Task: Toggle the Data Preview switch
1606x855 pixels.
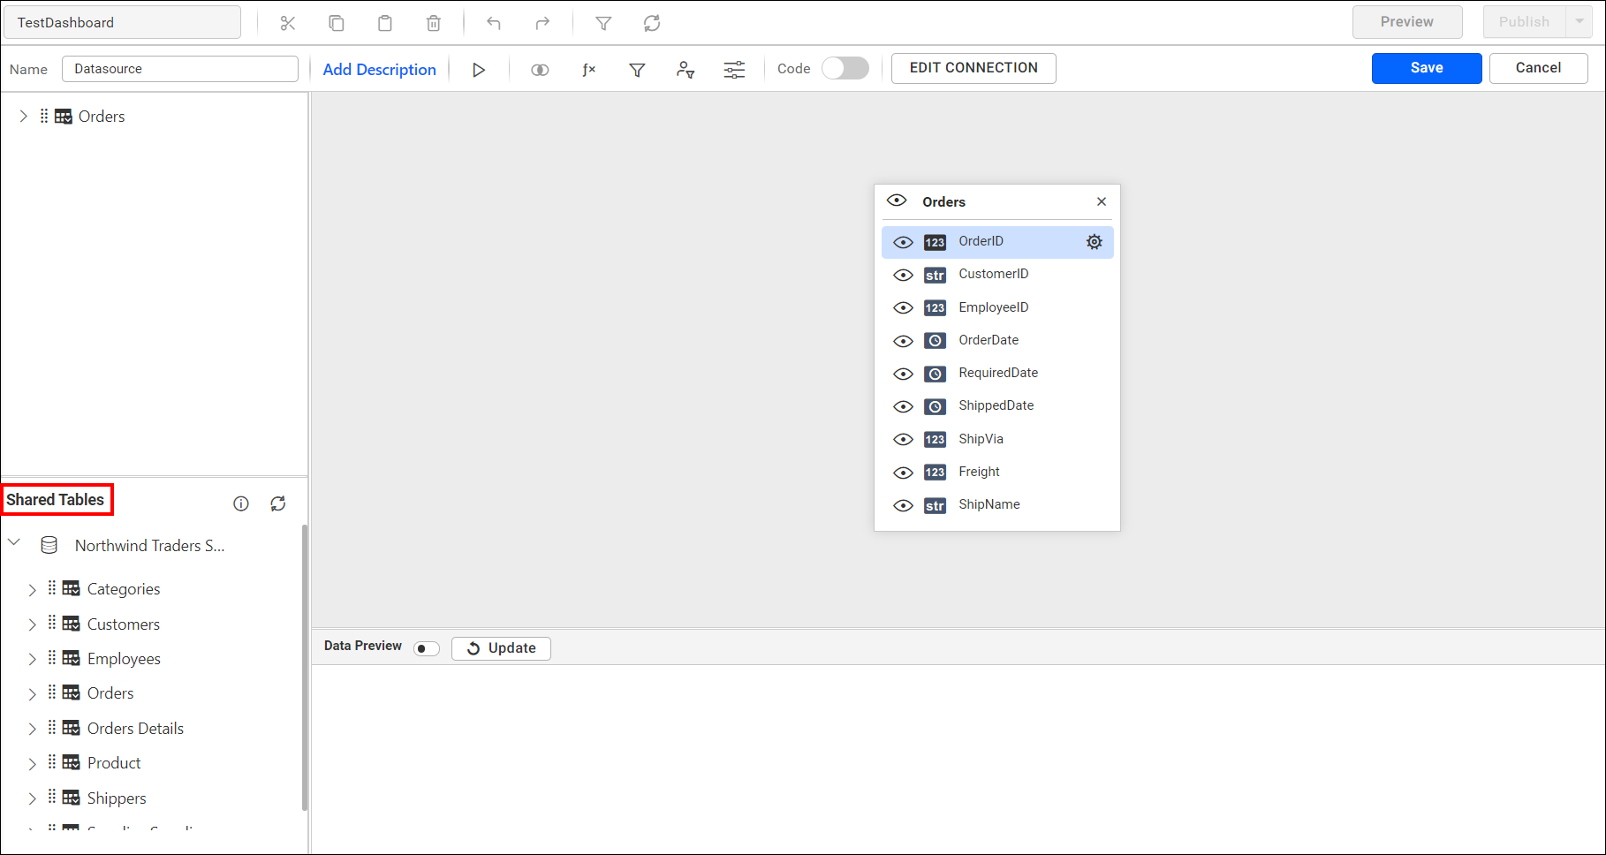Action: tap(427, 648)
